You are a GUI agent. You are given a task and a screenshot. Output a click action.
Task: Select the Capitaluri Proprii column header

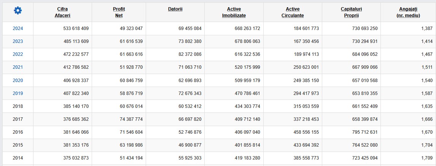tap(352, 13)
